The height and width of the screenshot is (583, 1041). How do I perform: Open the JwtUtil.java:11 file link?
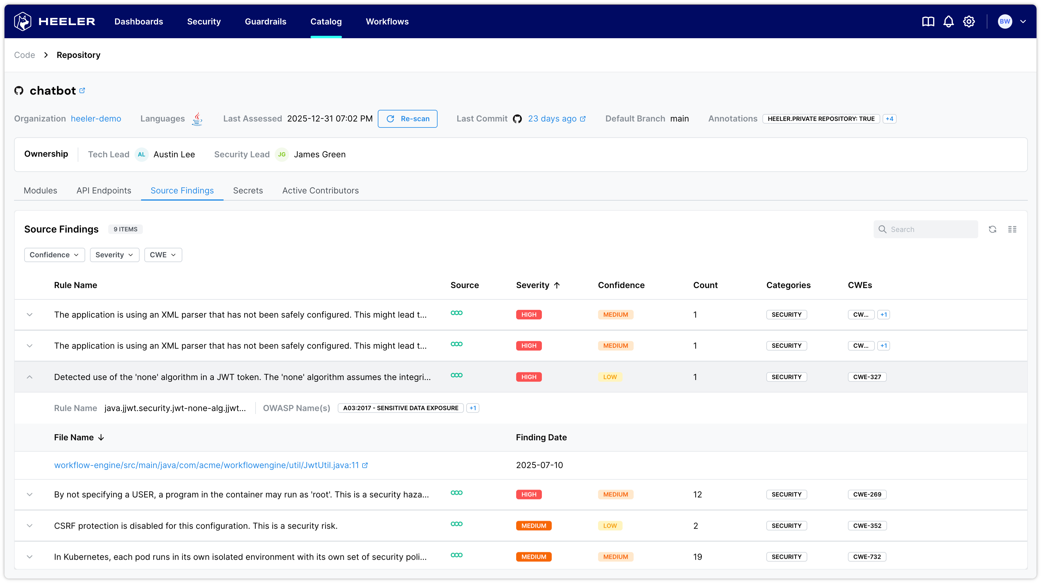207,465
